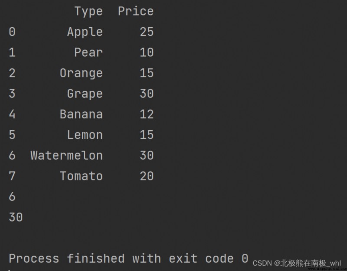The image size is (347, 271).
Task: Click the Pear entry in row 1
Action: coord(88,52)
